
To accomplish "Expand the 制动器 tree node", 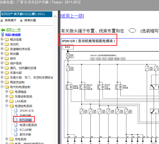I will (2, 54).
